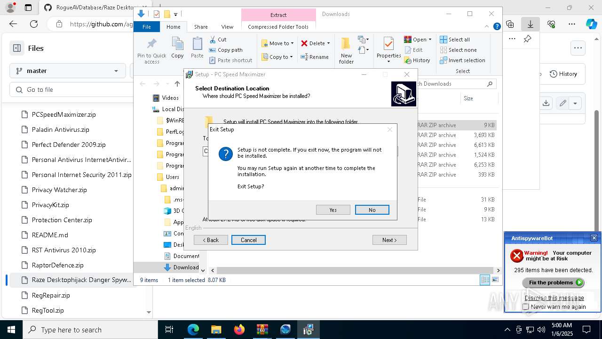Switch to details view in the status bar
The image size is (602, 339).
click(485, 280)
